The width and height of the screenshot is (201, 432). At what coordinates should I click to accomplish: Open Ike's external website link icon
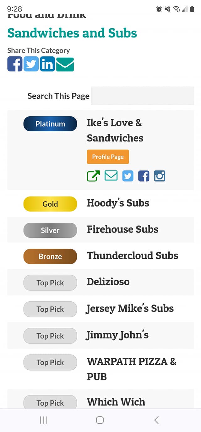tap(93, 176)
